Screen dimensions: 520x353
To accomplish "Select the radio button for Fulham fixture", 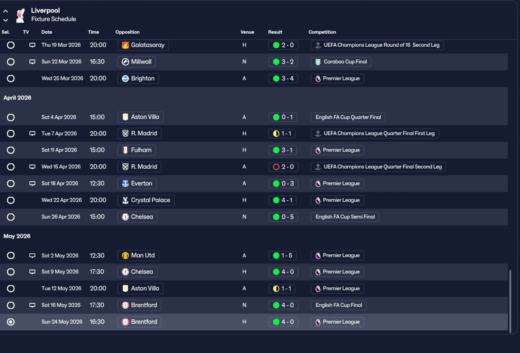I will click(x=11, y=150).
